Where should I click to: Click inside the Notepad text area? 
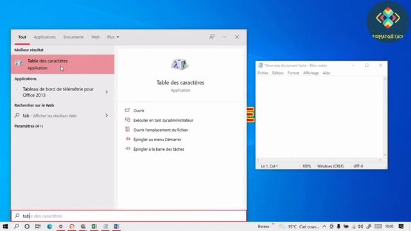pos(319,117)
